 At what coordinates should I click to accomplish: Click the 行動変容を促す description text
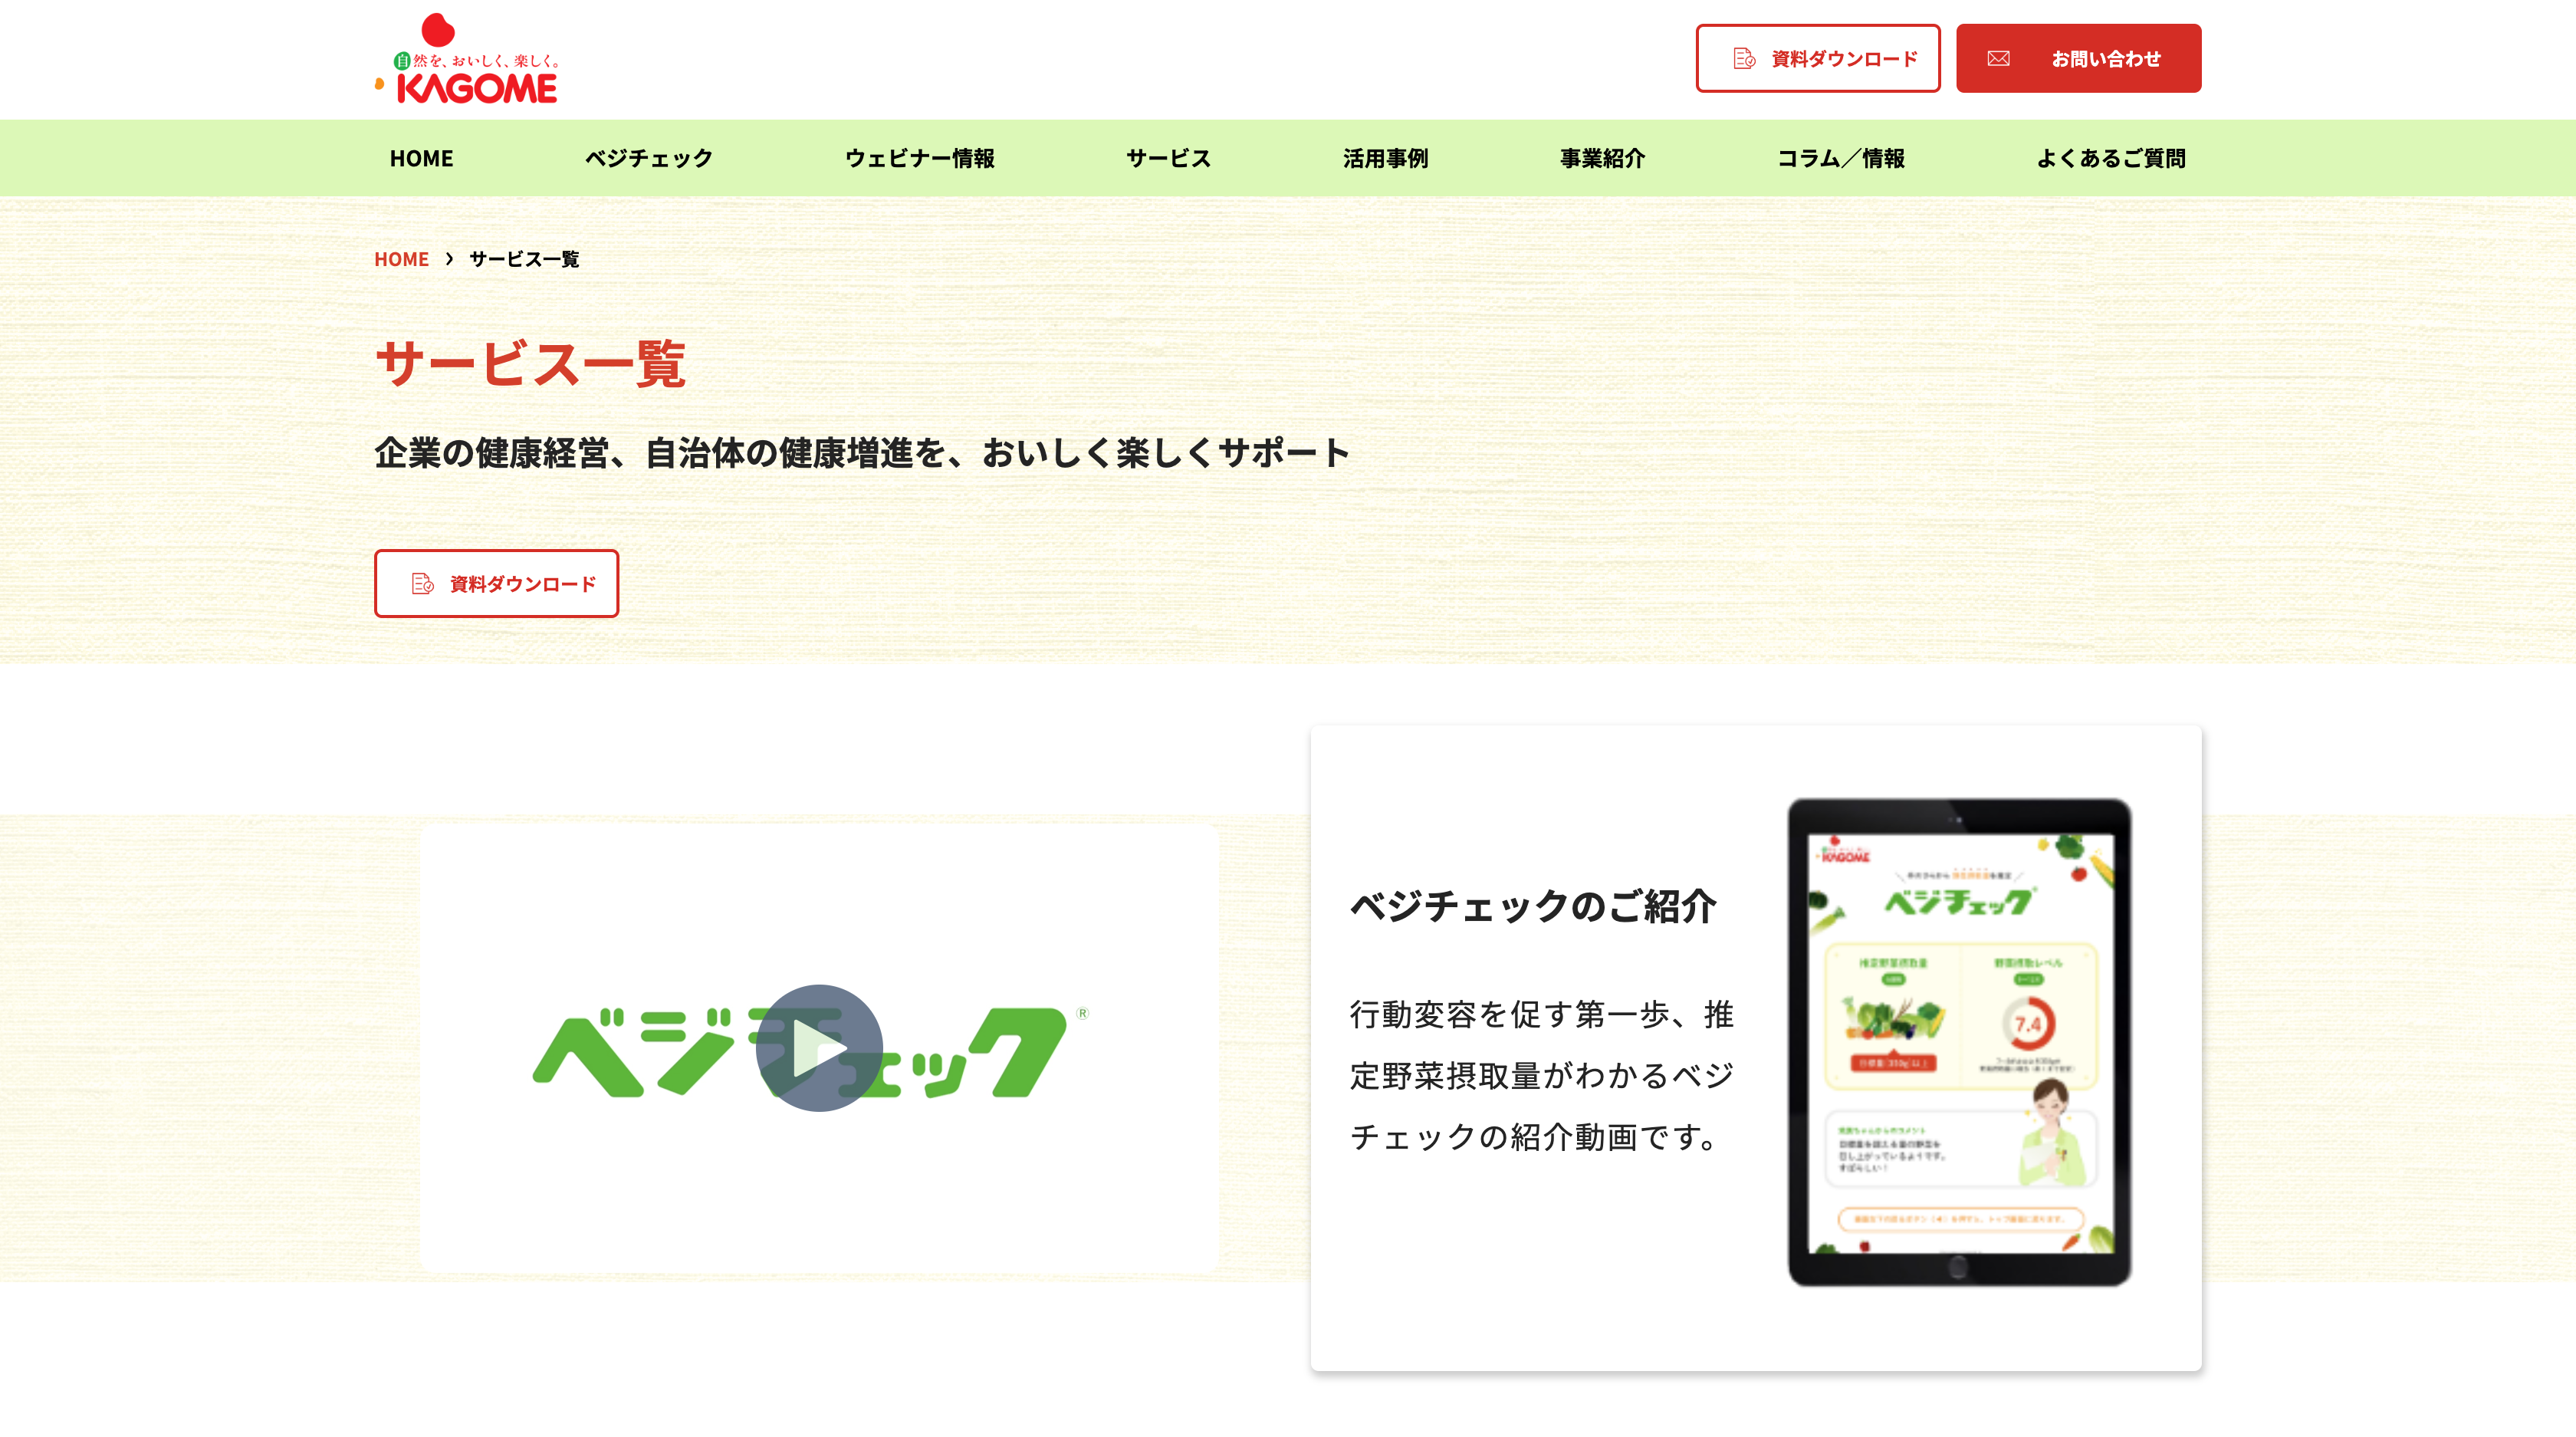pos(1542,1076)
